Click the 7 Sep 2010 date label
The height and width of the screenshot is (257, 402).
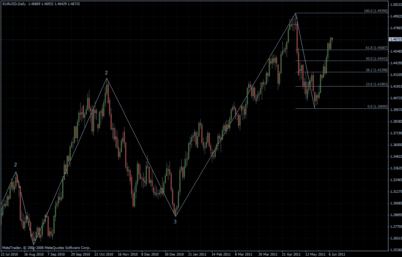[x=56, y=254]
